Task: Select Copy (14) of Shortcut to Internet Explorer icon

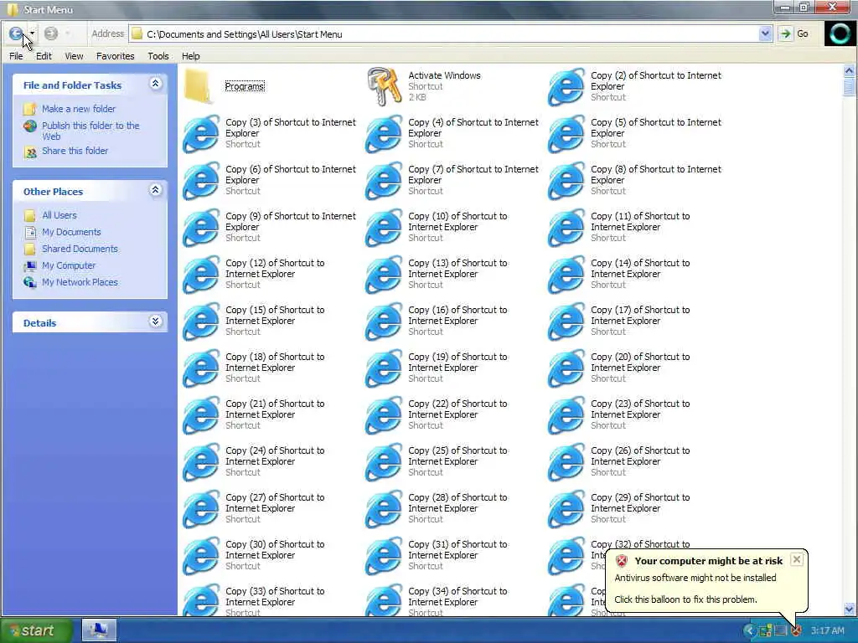Action: tap(566, 275)
